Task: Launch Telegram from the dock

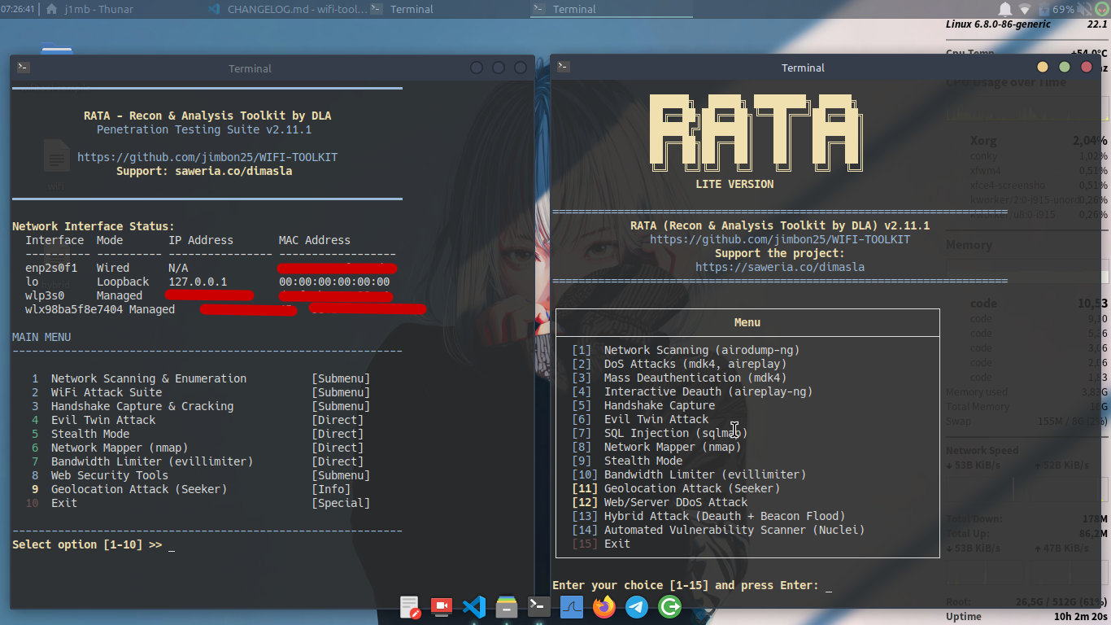Action: click(636, 606)
